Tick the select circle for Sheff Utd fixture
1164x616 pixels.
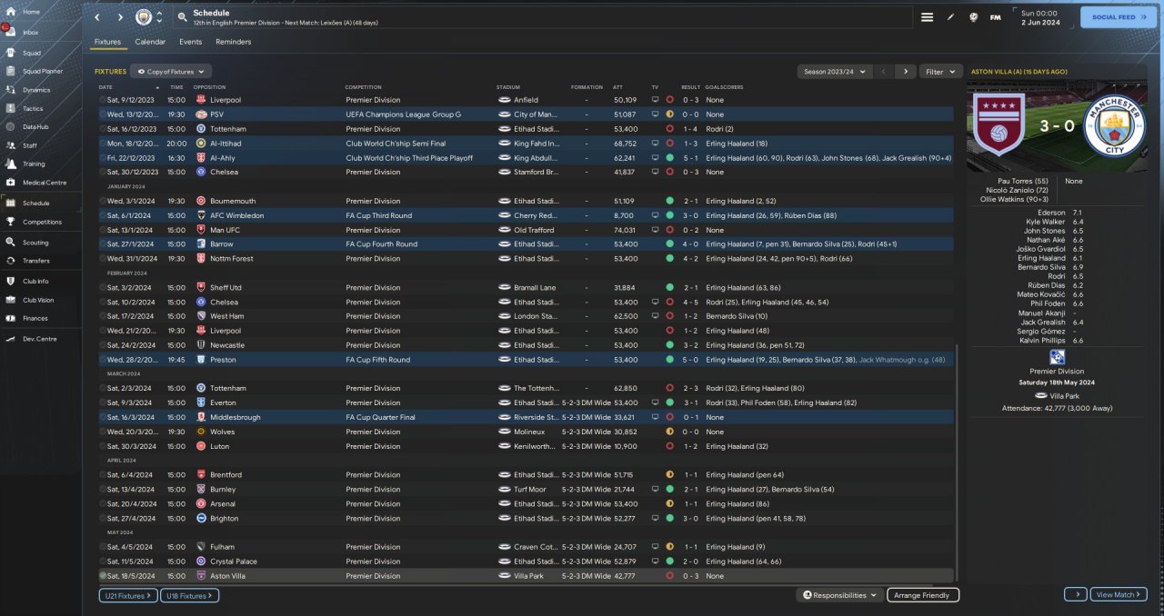click(x=103, y=287)
